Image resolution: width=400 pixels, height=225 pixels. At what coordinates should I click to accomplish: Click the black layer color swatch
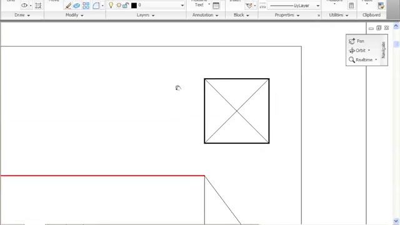[134, 6]
